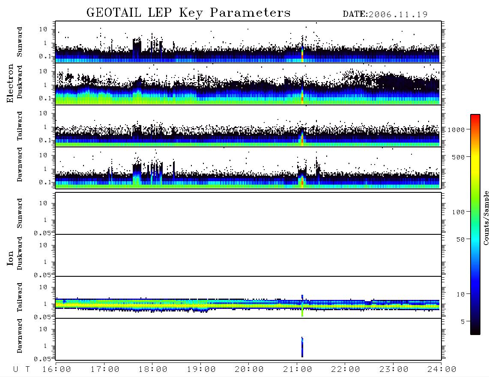Click the 500 colorbar tick value
The width and height of the screenshot is (489, 377).
coord(458,157)
